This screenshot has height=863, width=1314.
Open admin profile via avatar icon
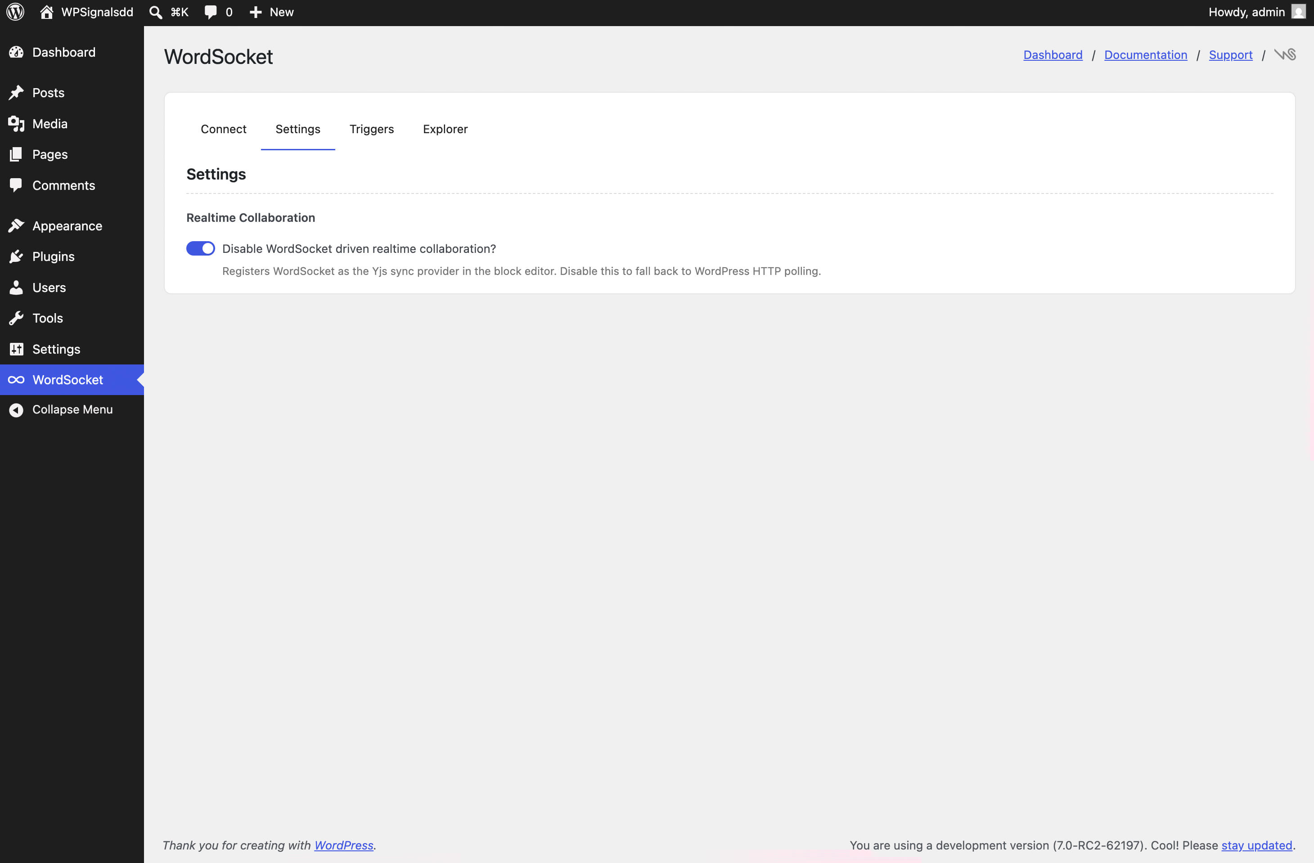(1297, 12)
